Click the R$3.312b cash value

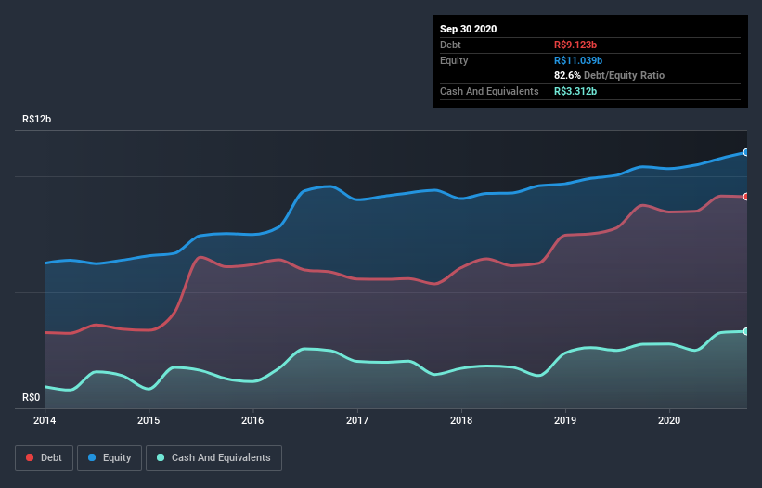pyautogui.click(x=575, y=91)
